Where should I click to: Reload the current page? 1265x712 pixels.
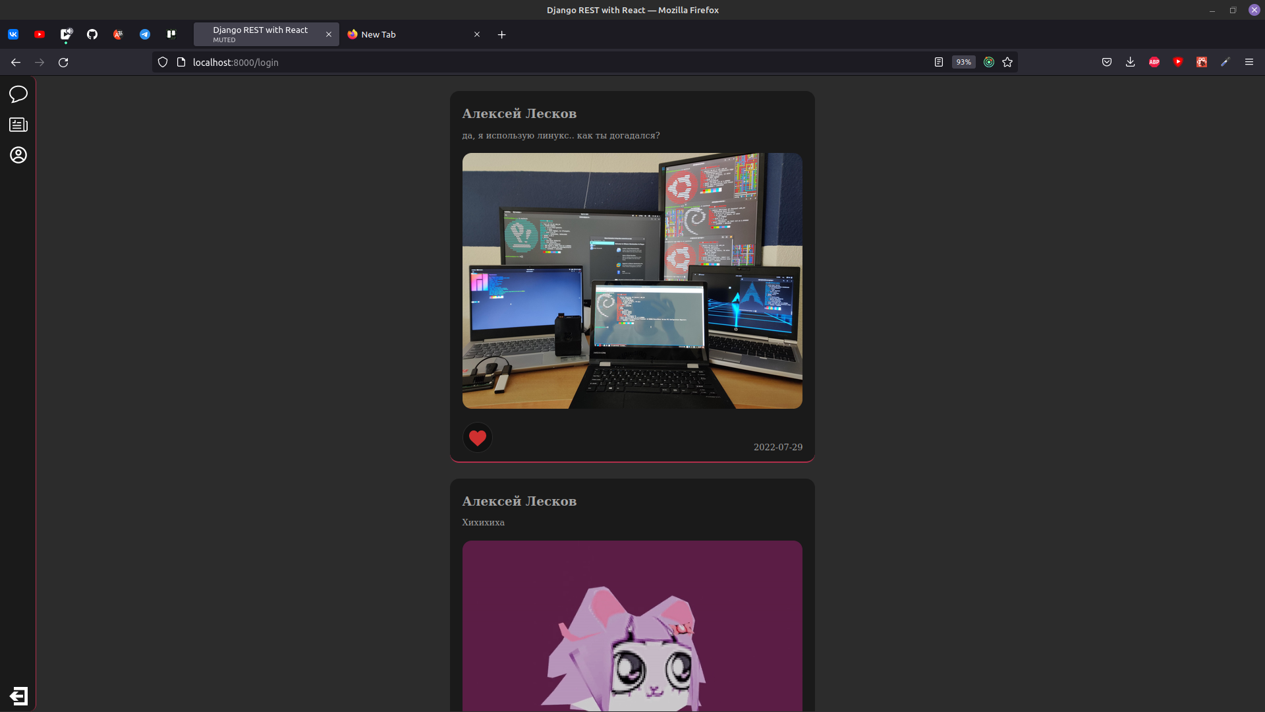pyautogui.click(x=63, y=62)
